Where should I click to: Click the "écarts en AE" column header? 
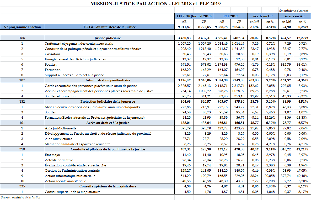coord(295,16)
